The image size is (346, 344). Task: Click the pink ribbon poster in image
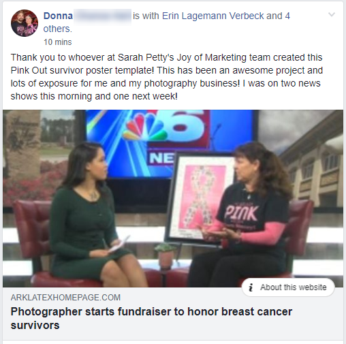(x=200, y=196)
